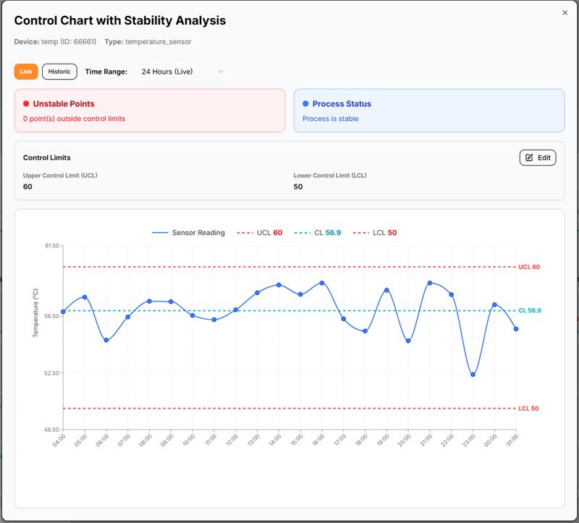This screenshot has width=579, height=523.
Task: Switch to Historic mode
Action: click(x=59, y=72)
